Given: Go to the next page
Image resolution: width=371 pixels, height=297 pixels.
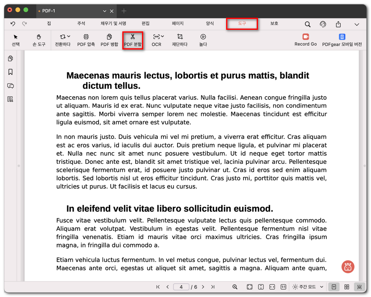Looking at the screenshot, I should tap(203, 287).
